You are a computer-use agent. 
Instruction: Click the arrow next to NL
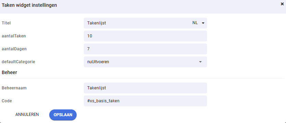pyautogui.click(x=203, y=23)
